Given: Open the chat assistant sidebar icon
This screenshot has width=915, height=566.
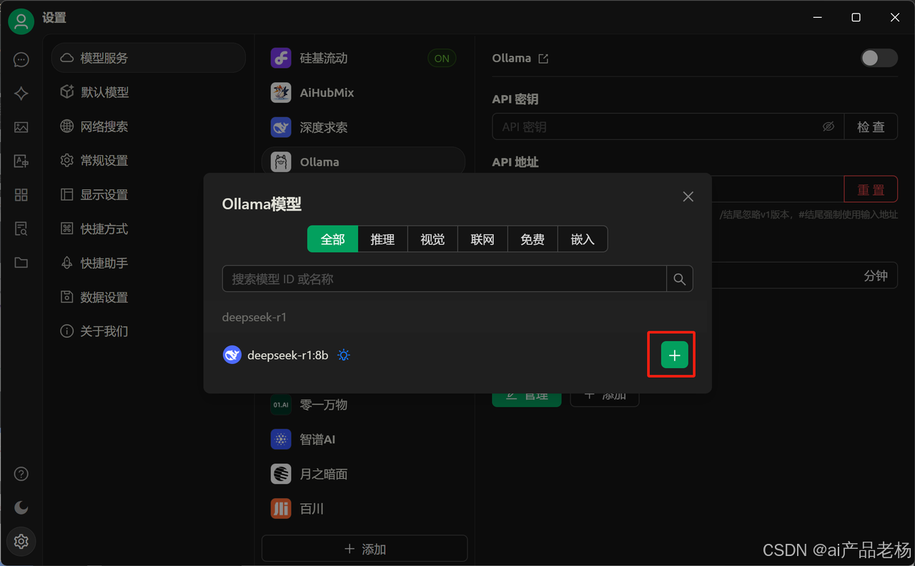Looking at the screenshot, I should coord(21,60).
